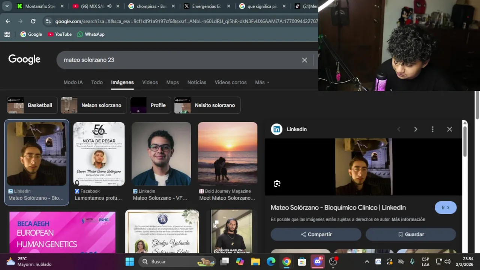Close the Montanafrx tab
This screenshot has height=270, width=480.
point(62,6)
